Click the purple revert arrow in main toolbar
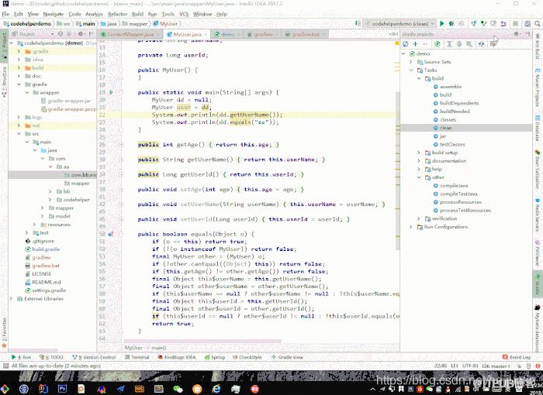 pos(503,23)
